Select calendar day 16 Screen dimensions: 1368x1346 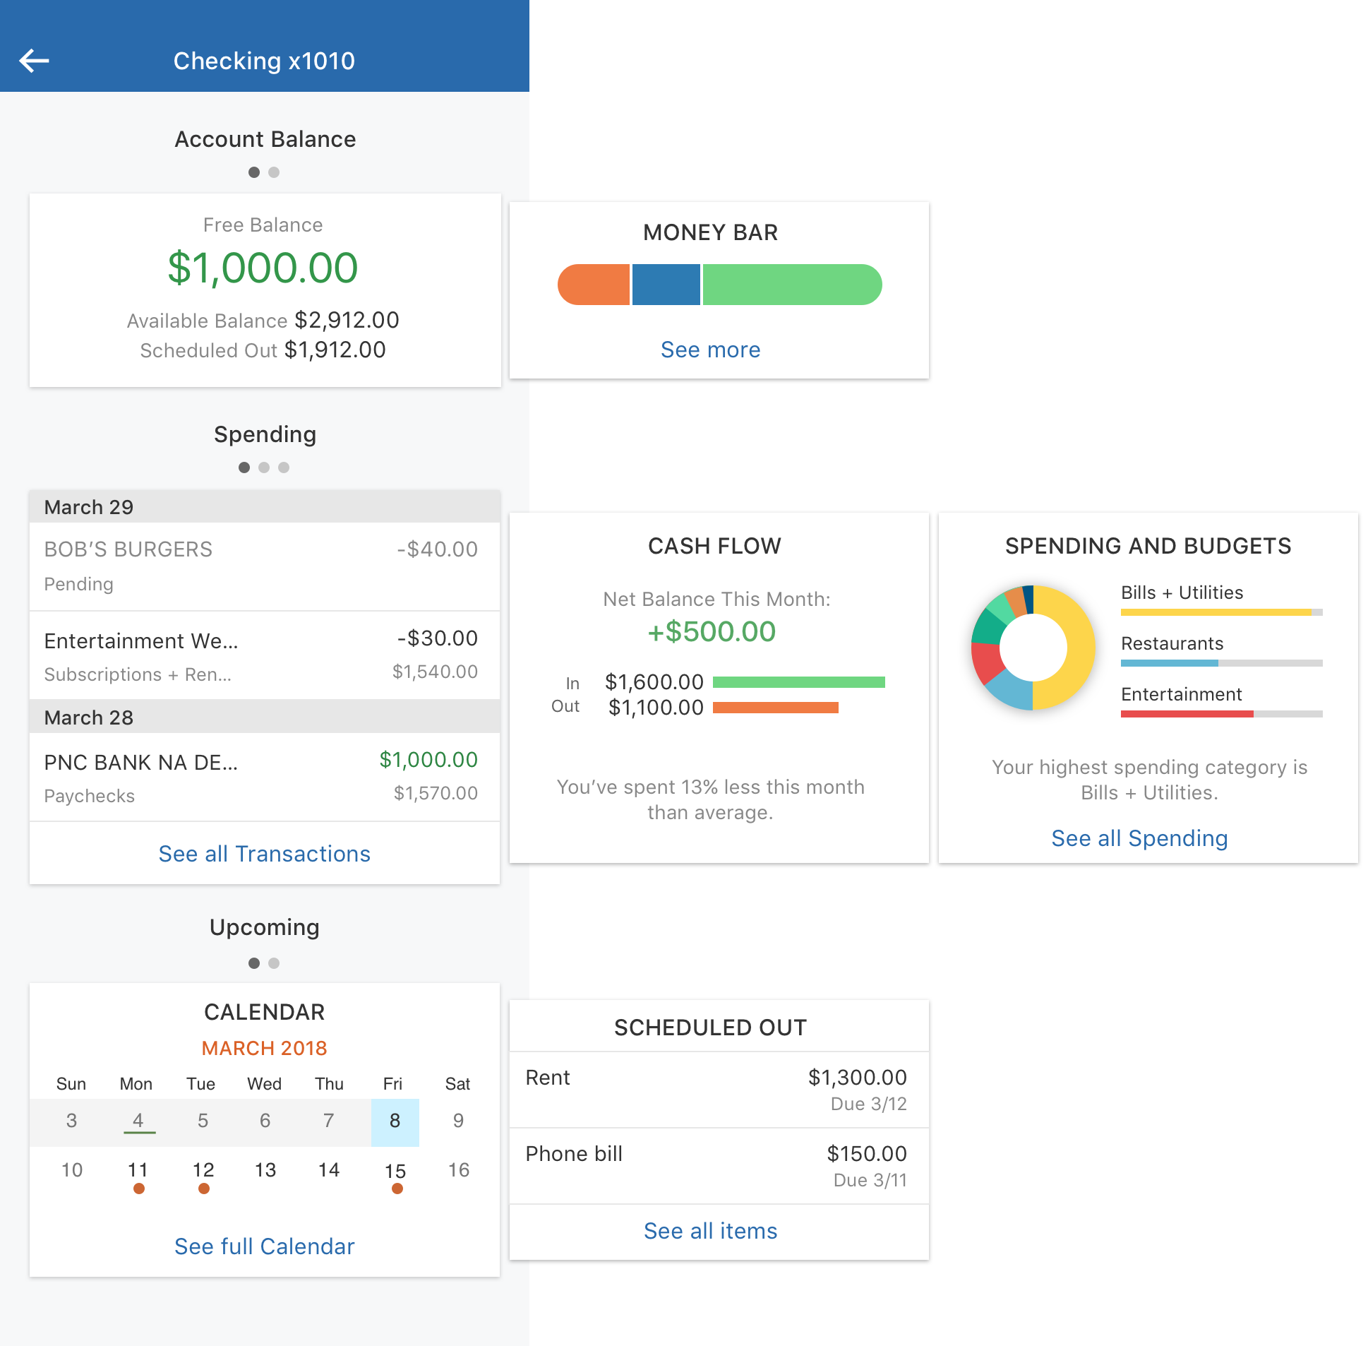(459, 1170)
